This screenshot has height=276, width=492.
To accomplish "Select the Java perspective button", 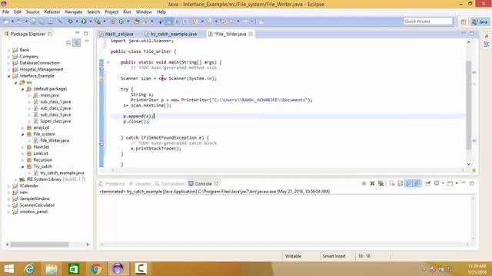I will [x=480, y=21].
